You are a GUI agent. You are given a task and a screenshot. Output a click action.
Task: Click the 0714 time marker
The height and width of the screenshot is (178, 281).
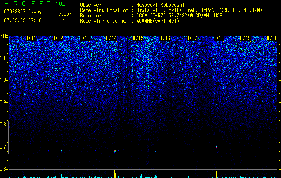(111, 38)
